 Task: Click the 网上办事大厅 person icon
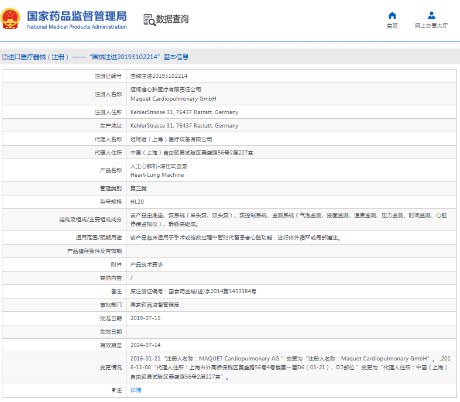(431, 15)
